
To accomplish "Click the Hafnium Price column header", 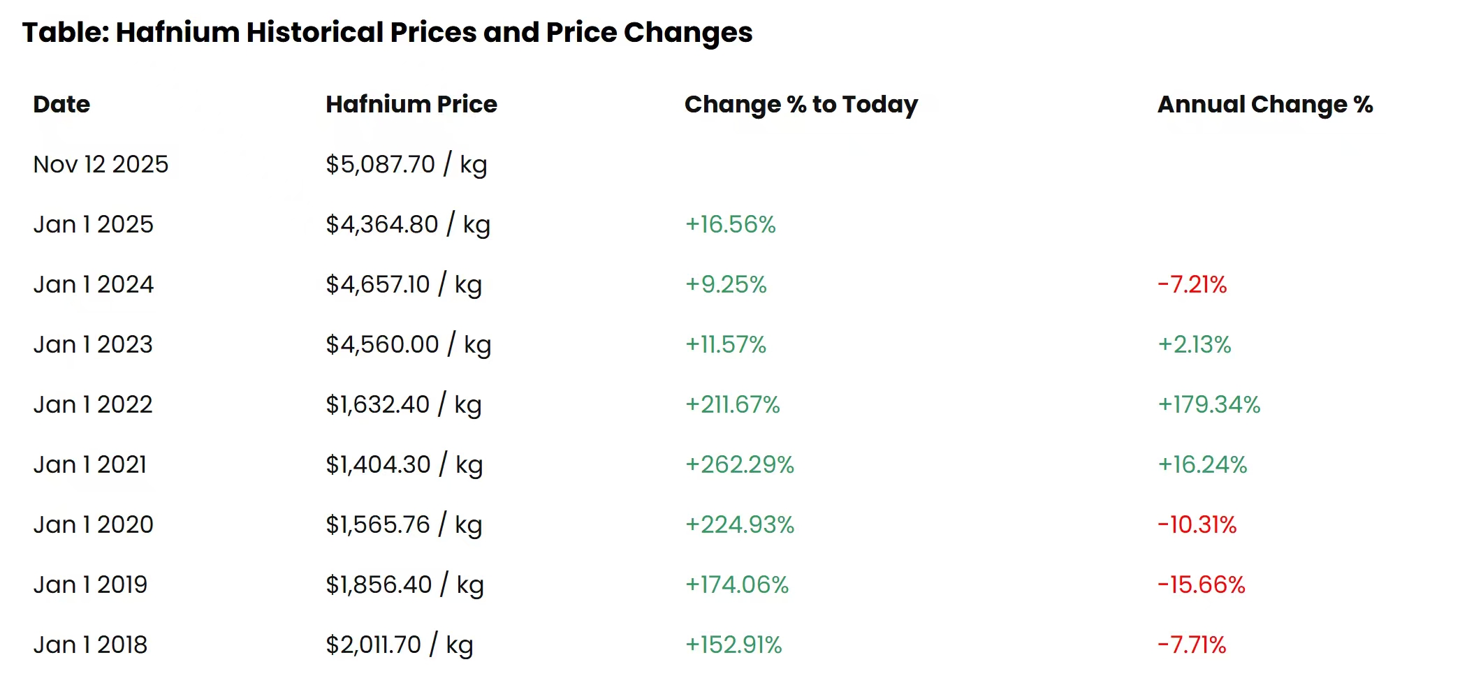I will (x=411, y=105).
